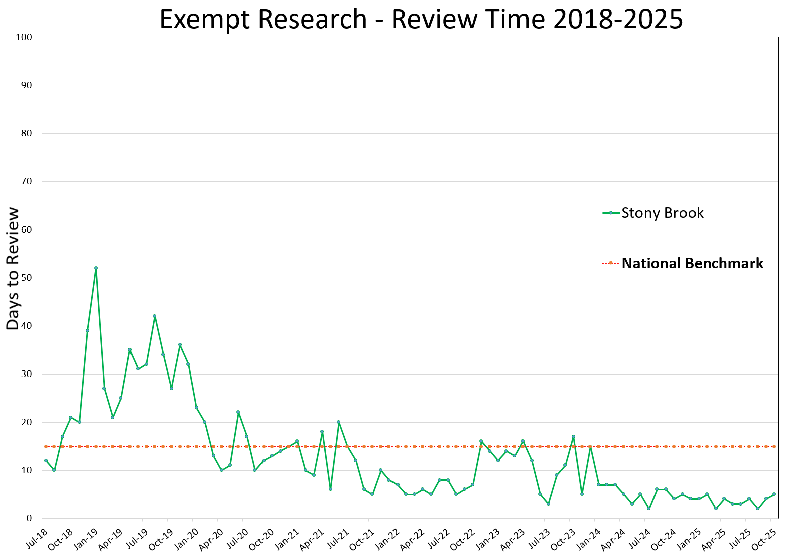Select the 42-day peak near Oct-19
This screenshot has height=559, width=785.
155,316
